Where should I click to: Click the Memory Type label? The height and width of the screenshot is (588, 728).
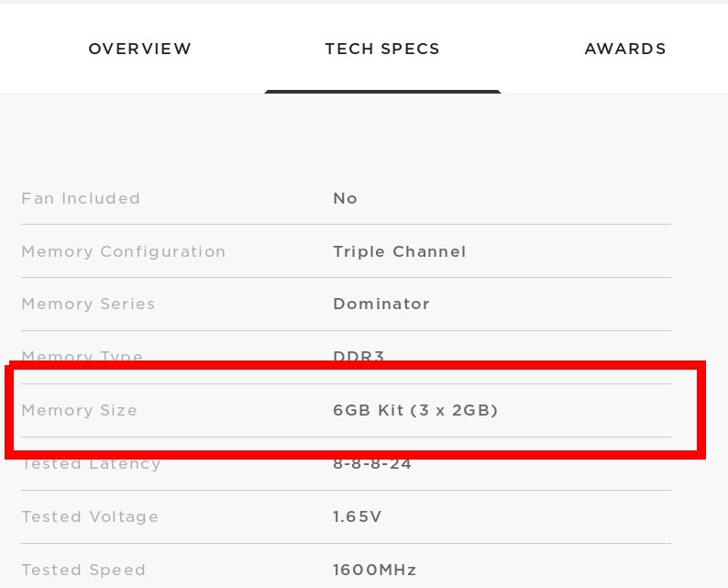(83, 356)
